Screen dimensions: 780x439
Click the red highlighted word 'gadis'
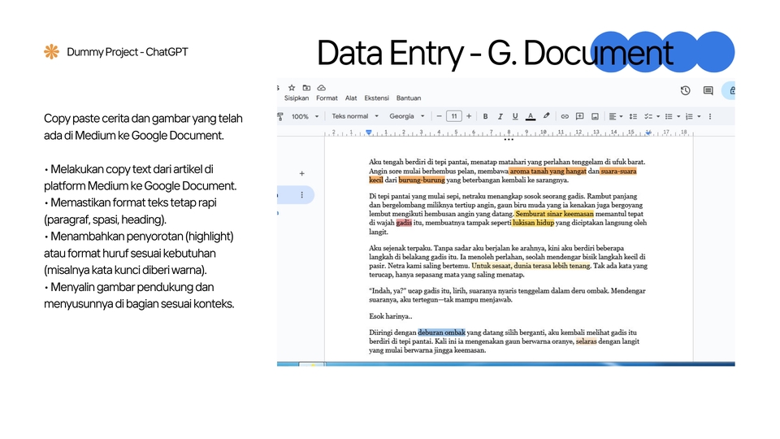click(x=404, y=223)
